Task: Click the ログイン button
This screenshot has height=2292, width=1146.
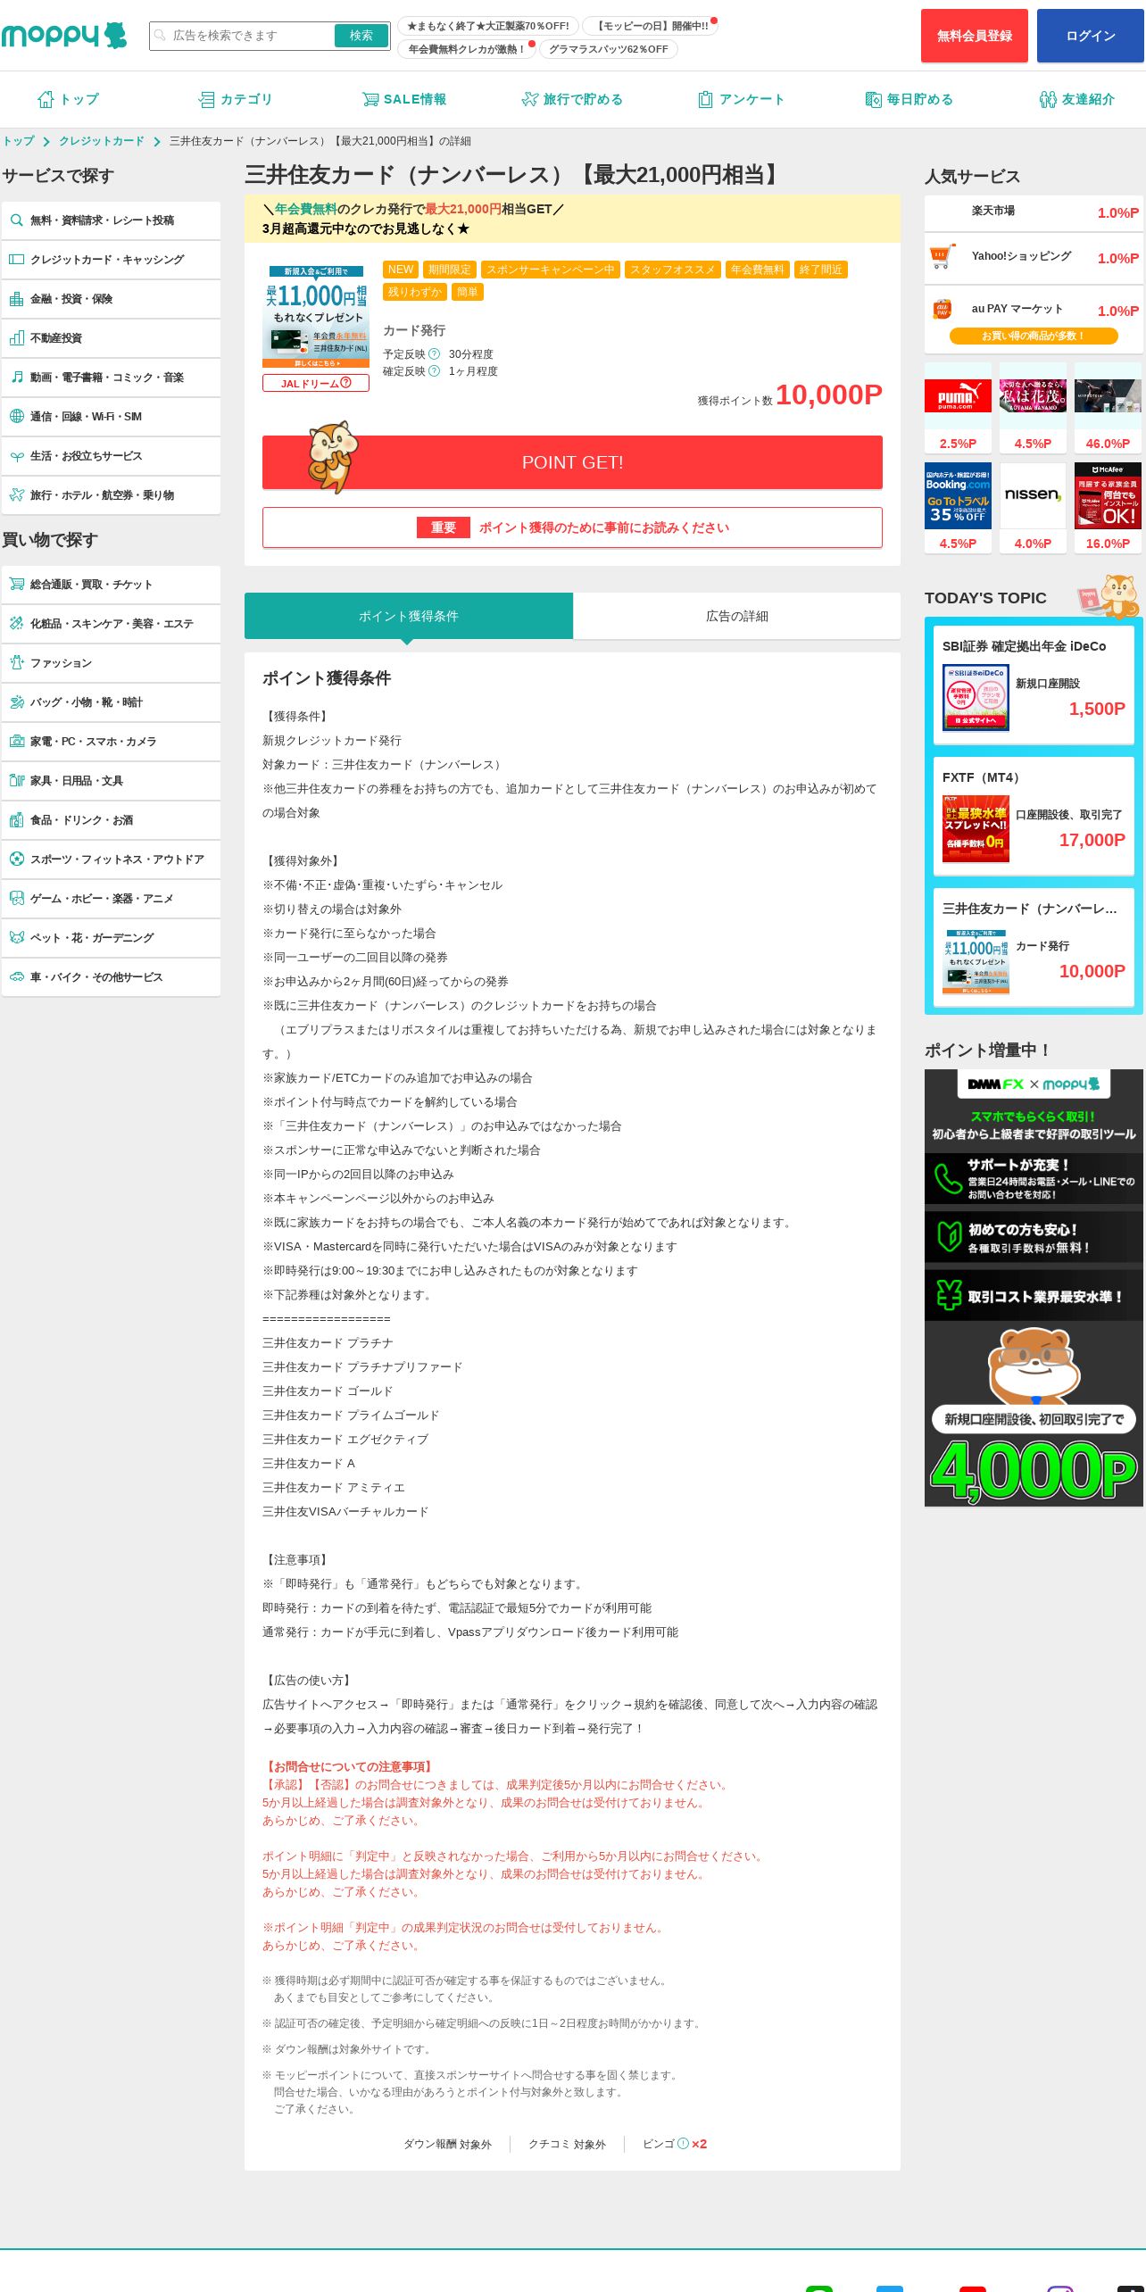Action: pos(1091,36)
